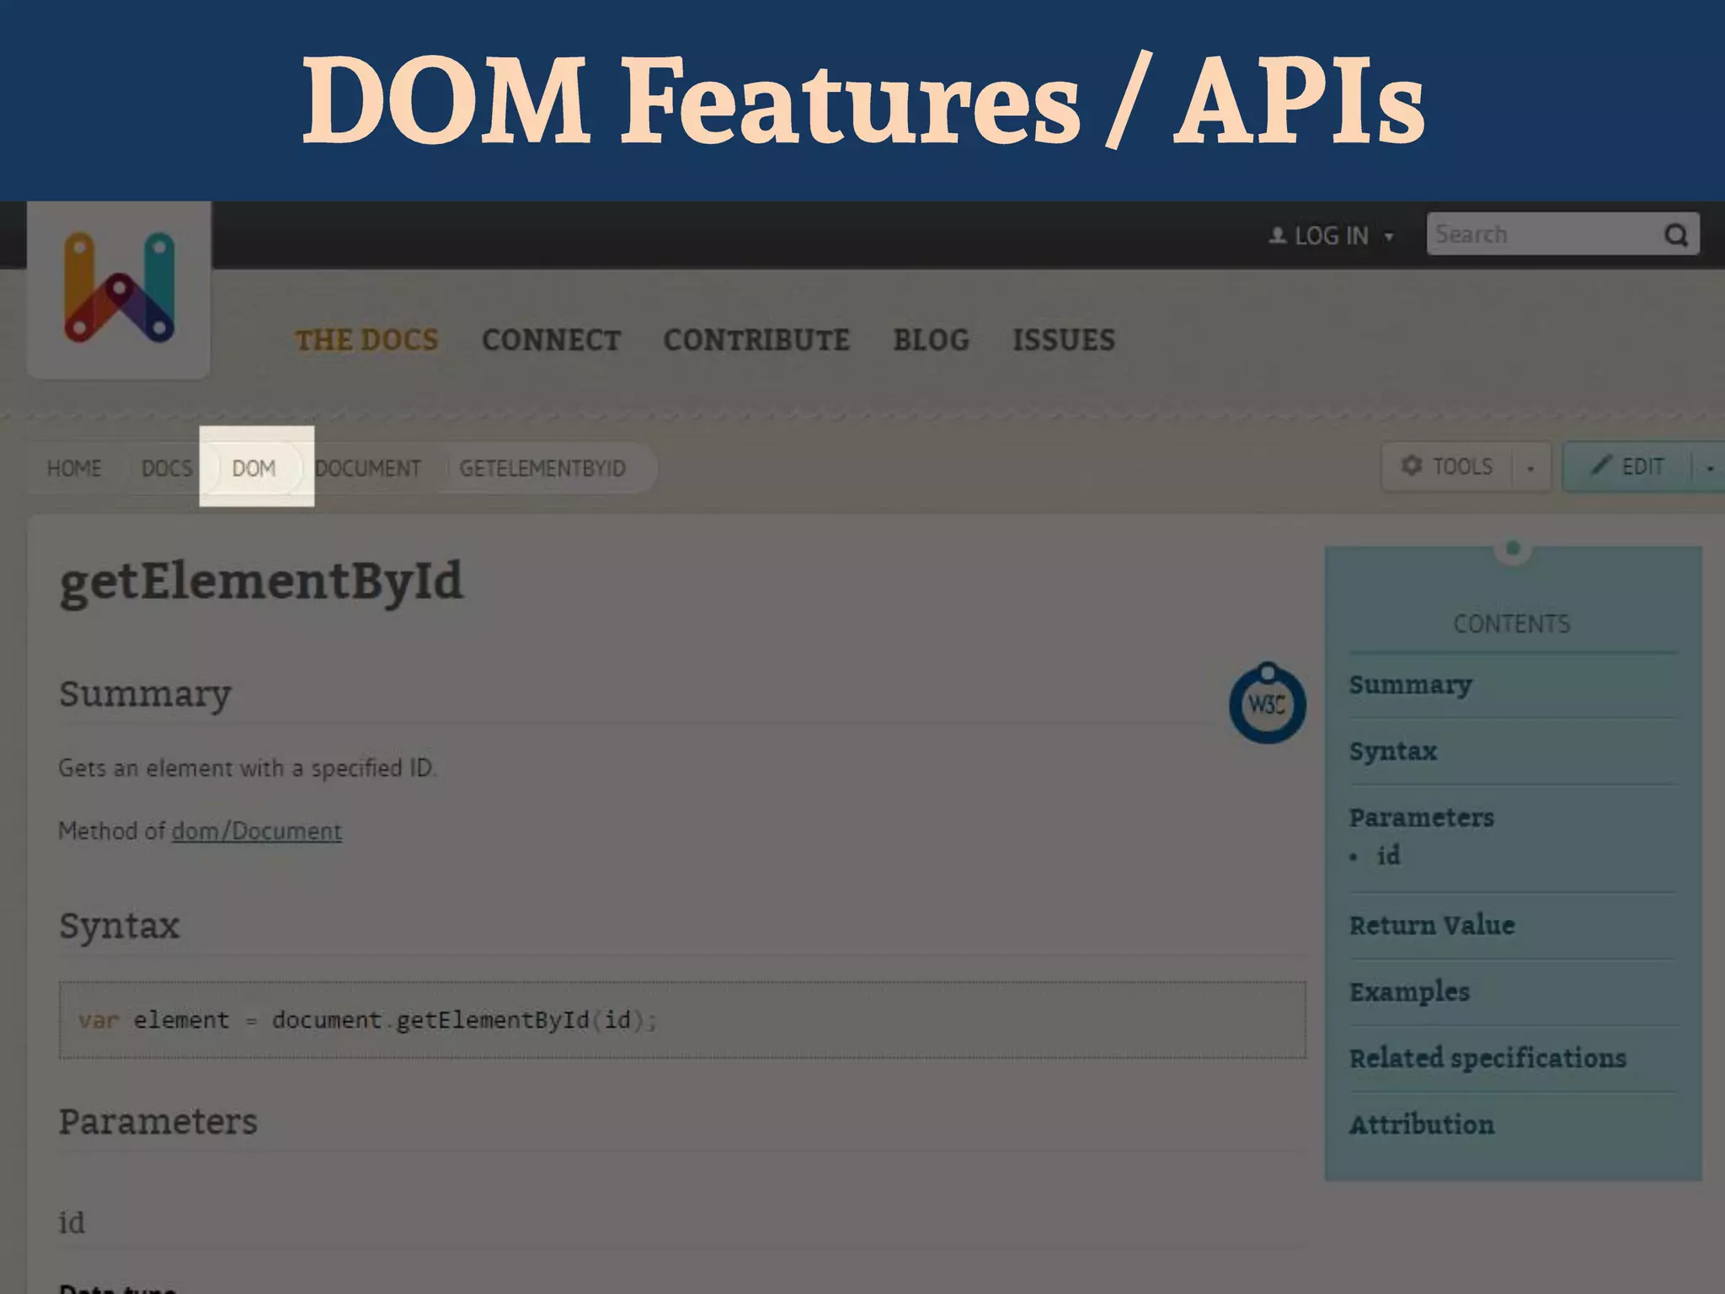Follow the dom/Document link
The width and height of the screenshot is (1725, 1294).
point(256,831)
